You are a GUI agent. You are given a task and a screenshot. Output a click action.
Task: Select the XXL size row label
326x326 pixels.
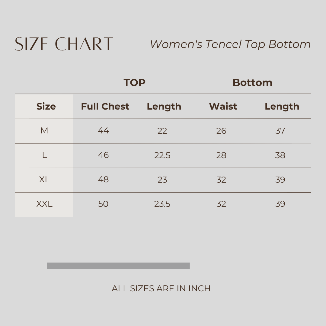[44, 204]
